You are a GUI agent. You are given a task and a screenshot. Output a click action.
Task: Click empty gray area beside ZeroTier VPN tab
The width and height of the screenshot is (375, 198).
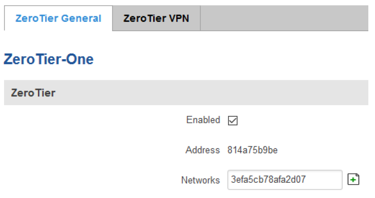pos(284,18)
